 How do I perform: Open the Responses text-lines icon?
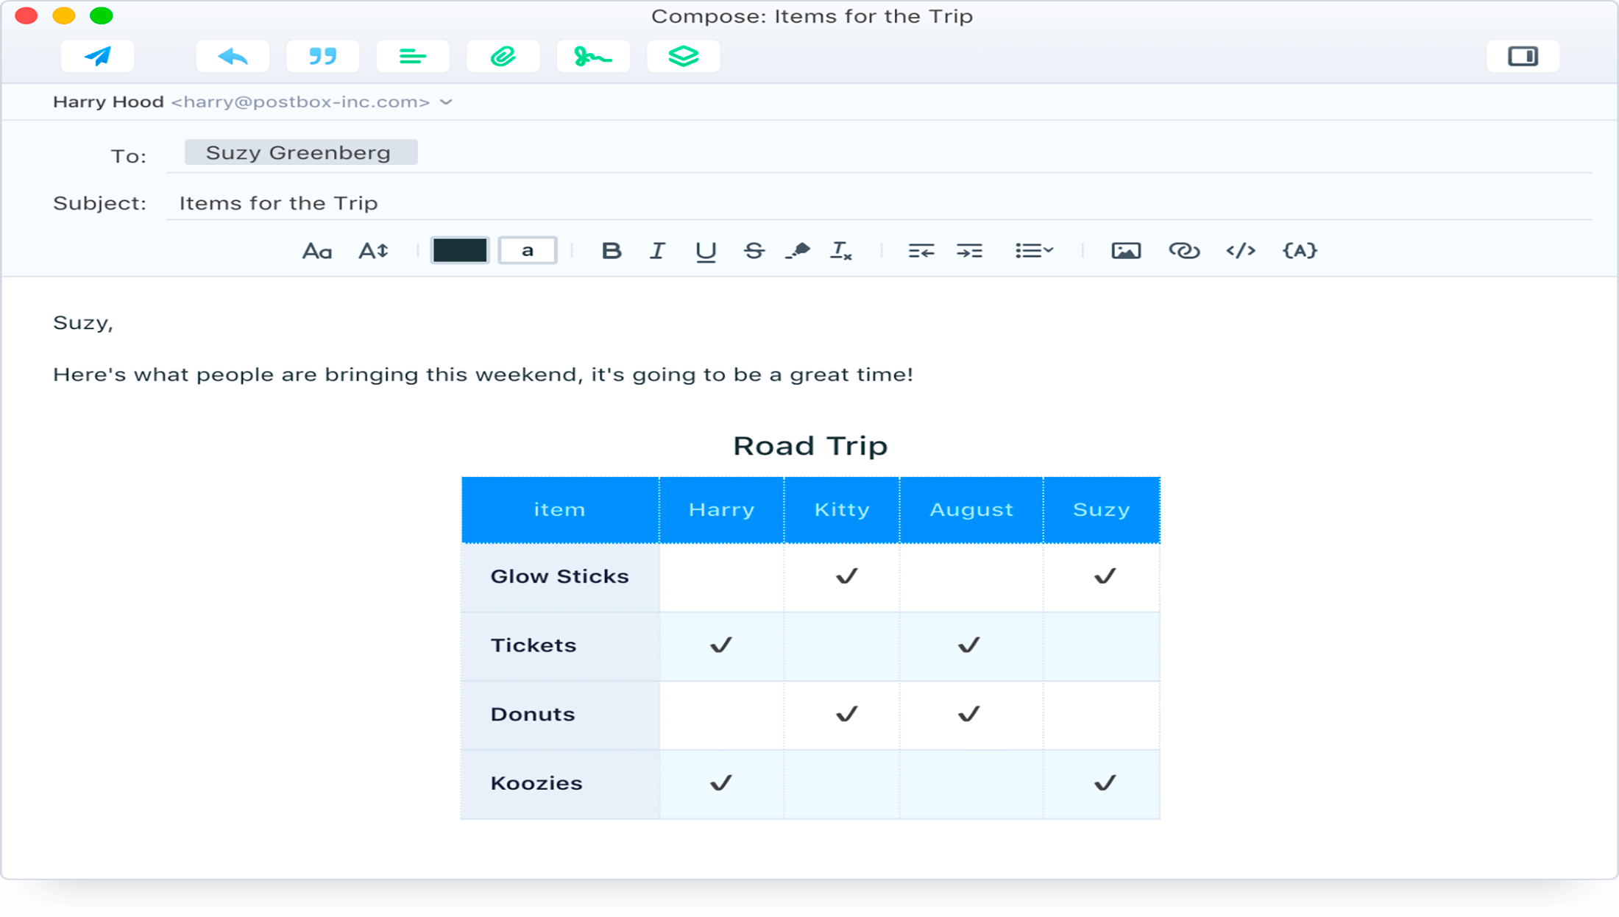tap(412, 57)
